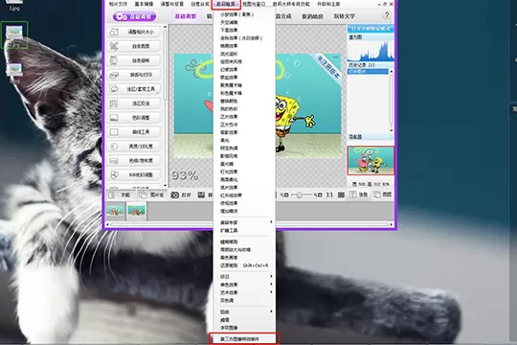Expand the 艺术效果 submenu

pyautogui.click(x=244, y=292)
